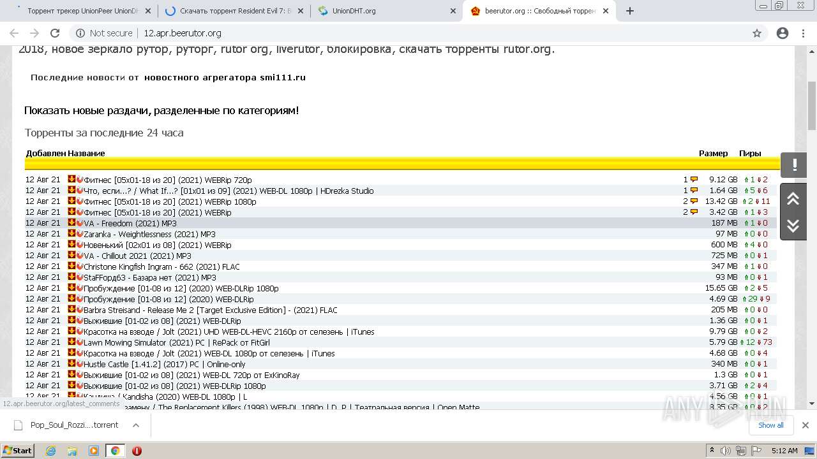Click magnet icon for Zaranka - Weightlessness
The width and height of the screenshot is (817, 459).
[80, 234]
